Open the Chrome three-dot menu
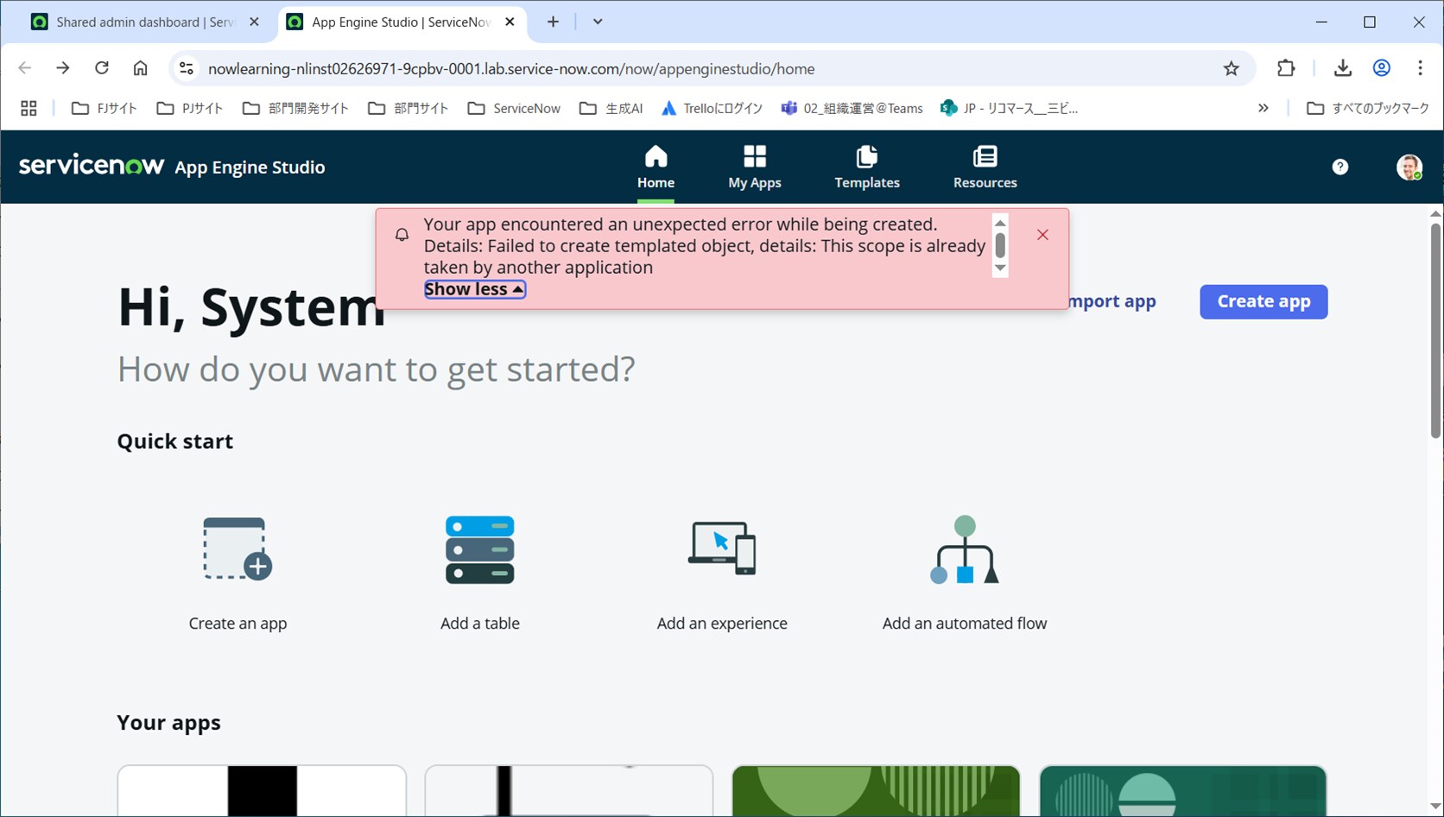This screenshot has width=1444, height=817. coord(1420,68)
